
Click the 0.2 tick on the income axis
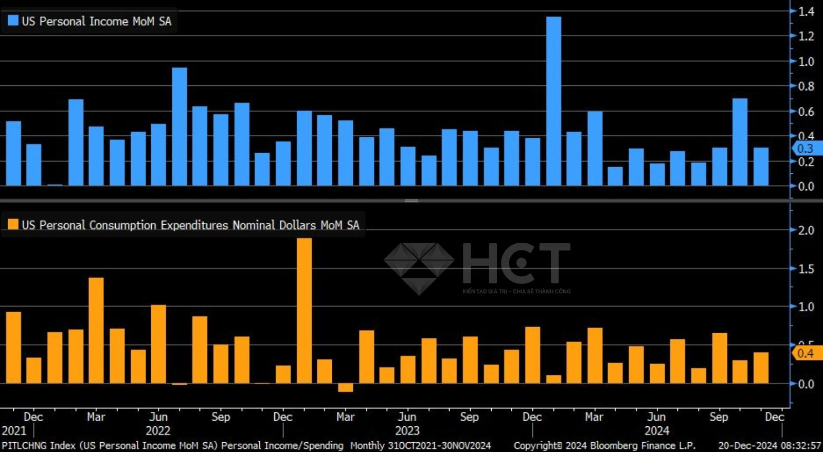click(806, 161)
